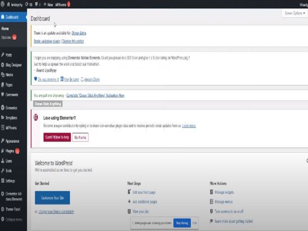The image size is (308, 231).
Task: Click the Manage menus icon
Action: pos(211,201)
